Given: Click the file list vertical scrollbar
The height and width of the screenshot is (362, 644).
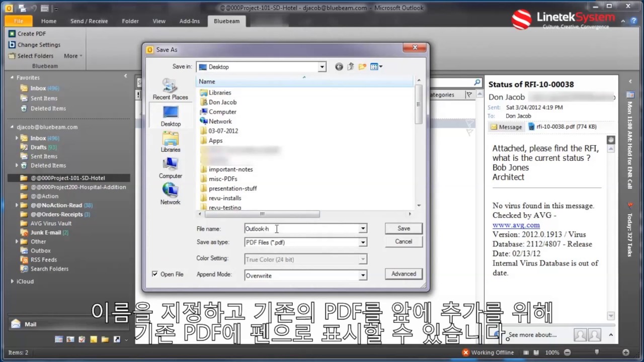Looking at the screenshot, I should pos(419,105).
